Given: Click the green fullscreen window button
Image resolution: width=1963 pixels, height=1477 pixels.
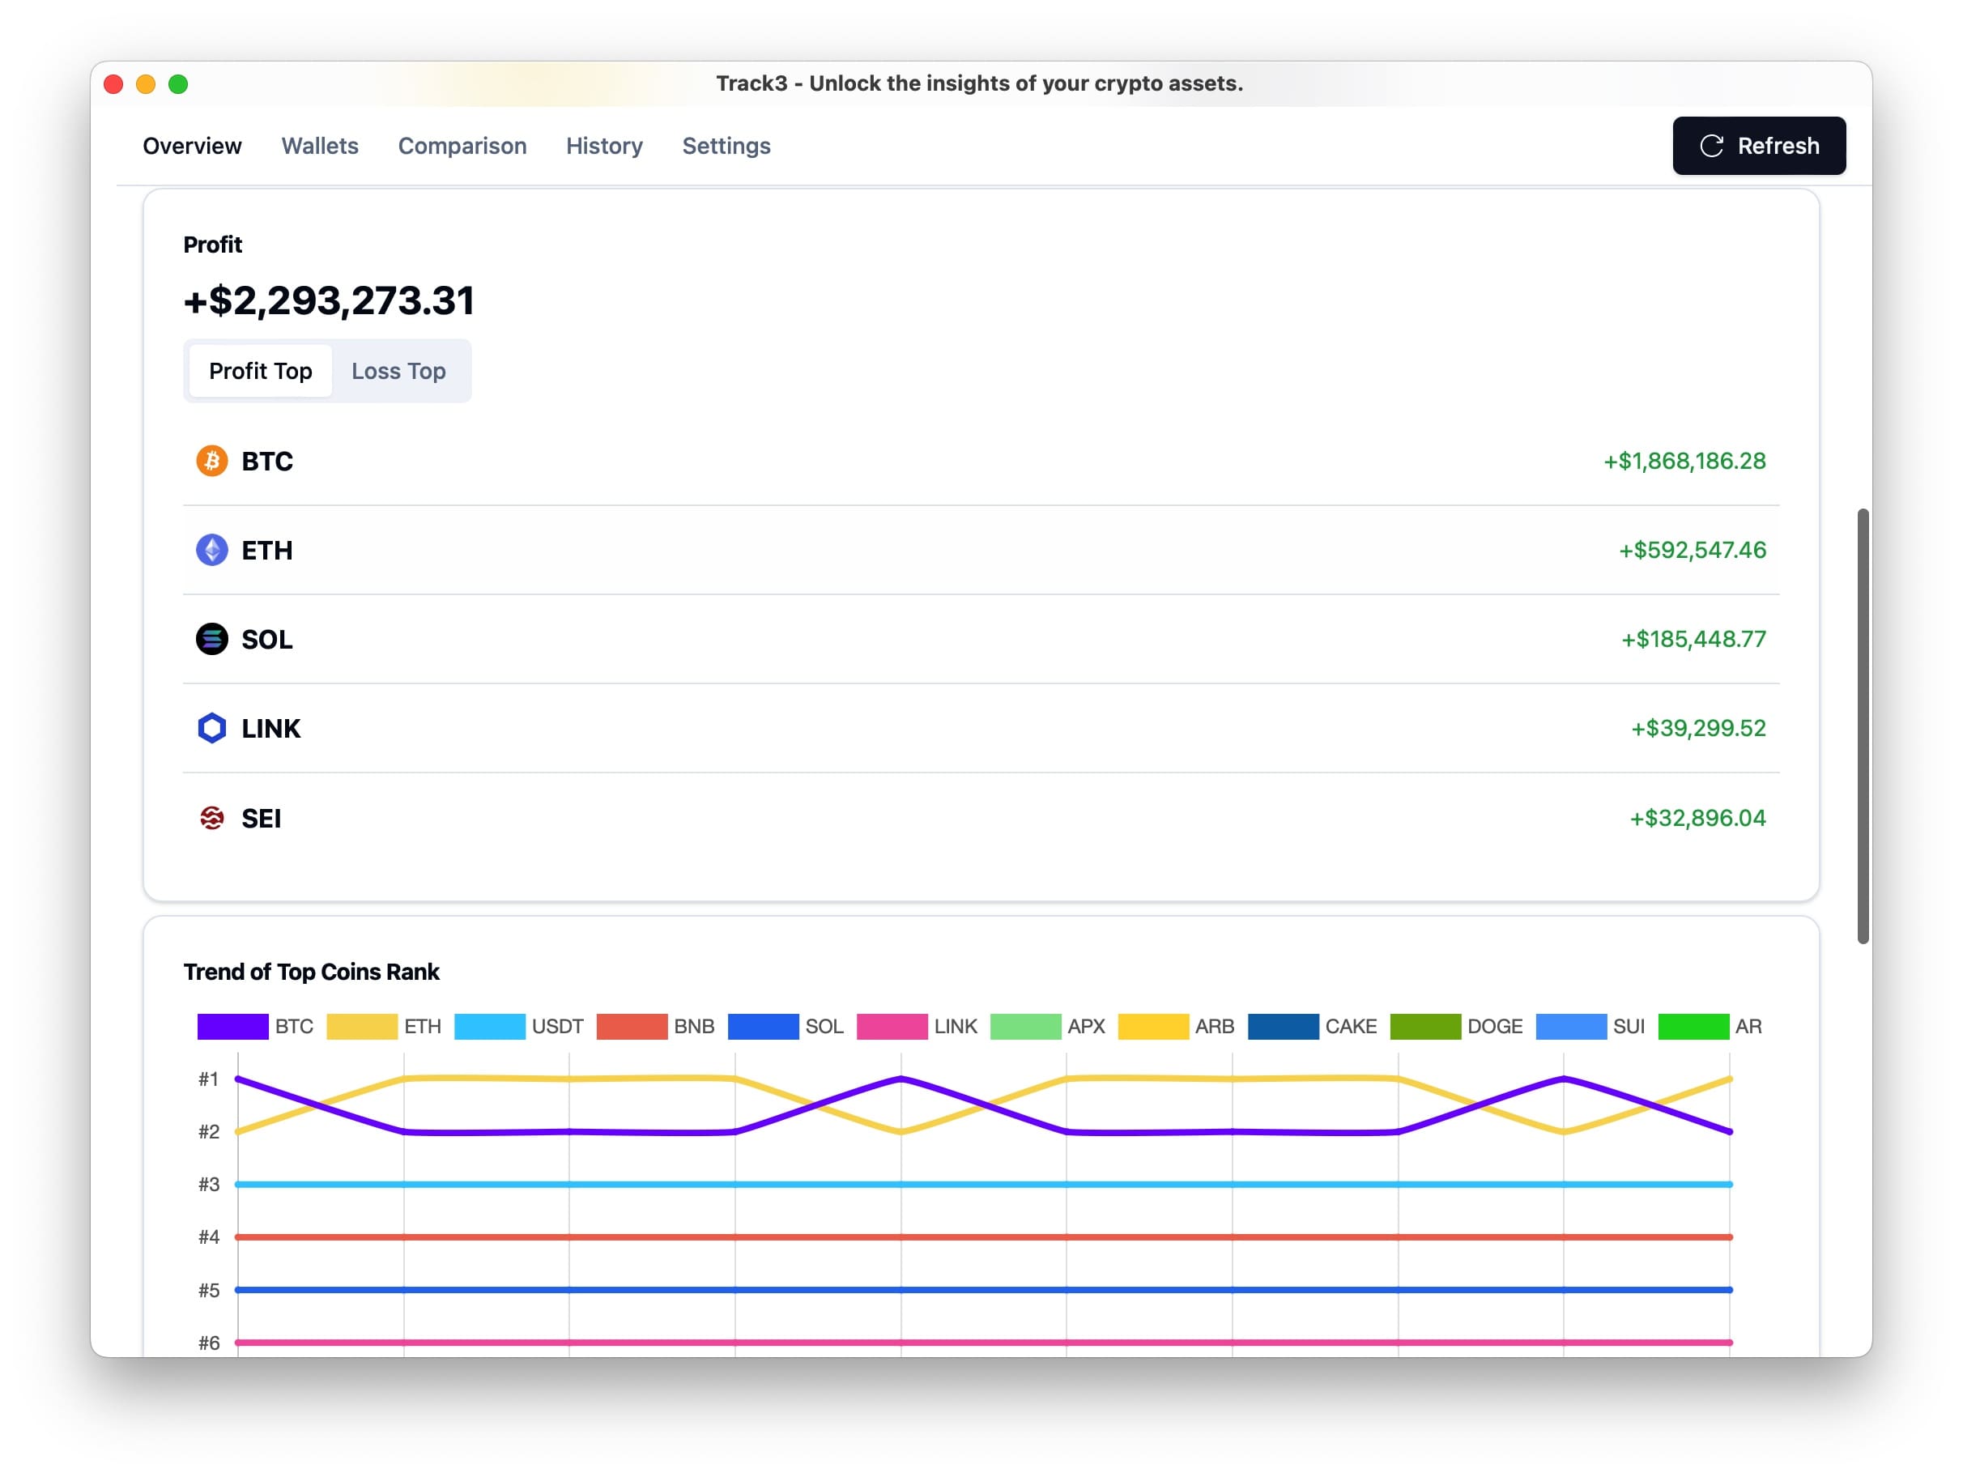Looking at the screenshot, I should pyautogui.click(x=177, y=84).
